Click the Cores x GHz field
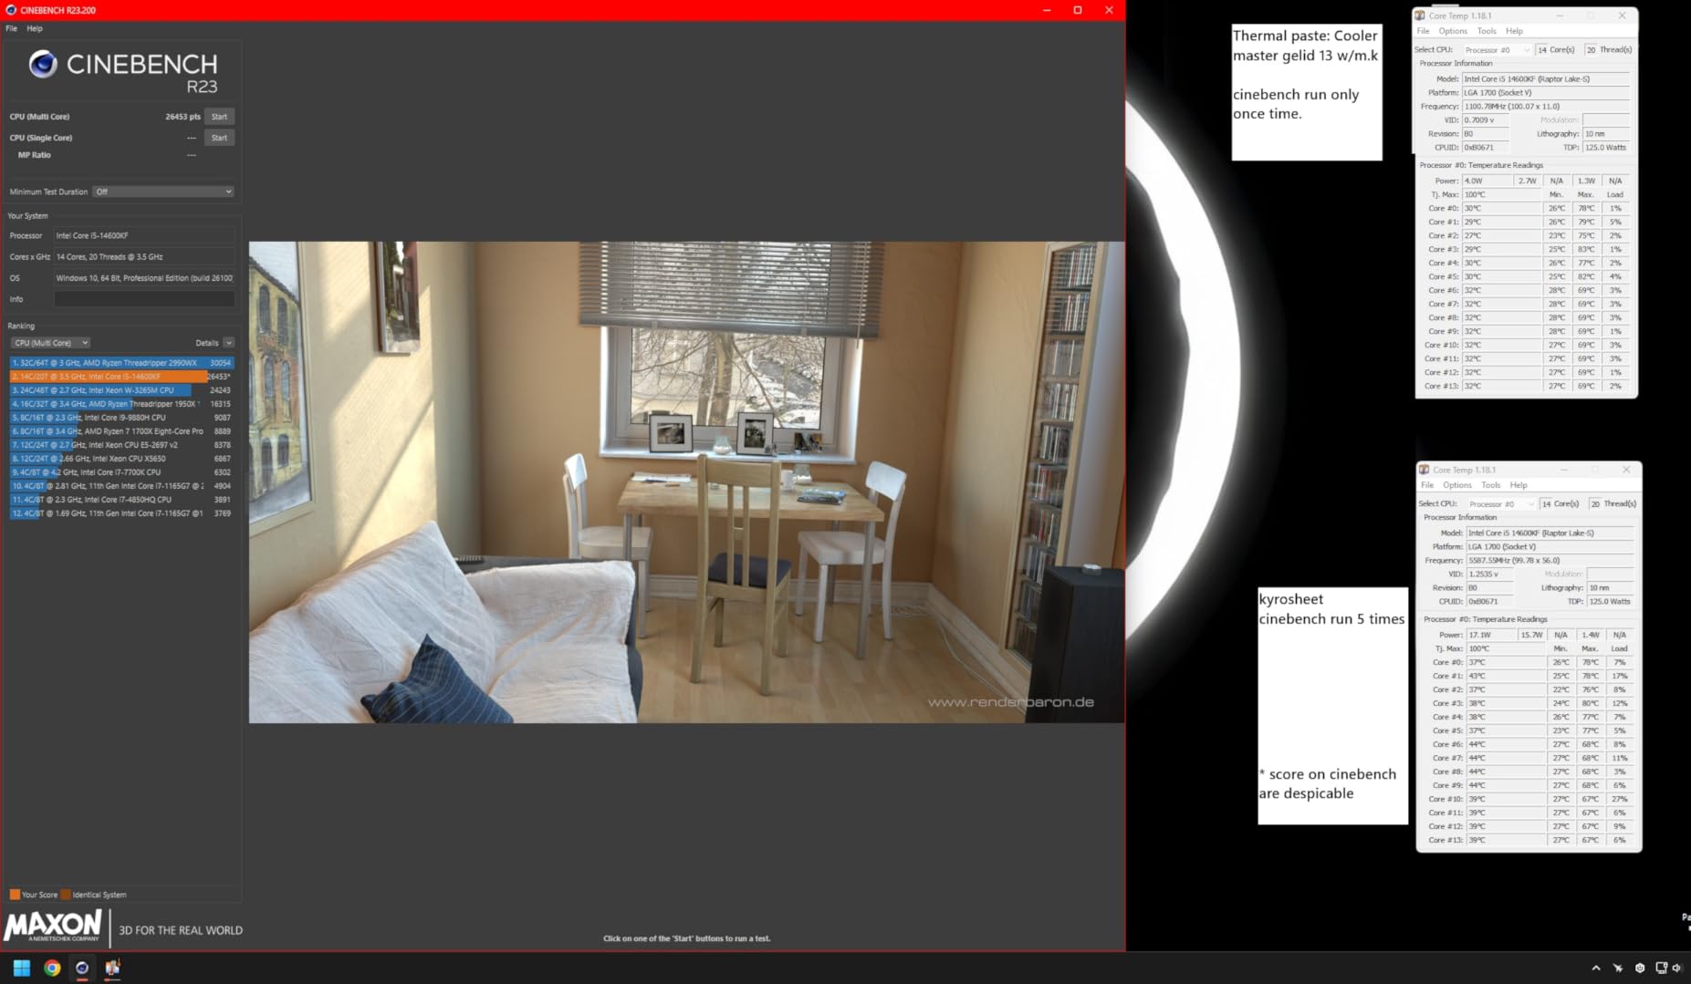1691x984 pixels. (144, 257)
